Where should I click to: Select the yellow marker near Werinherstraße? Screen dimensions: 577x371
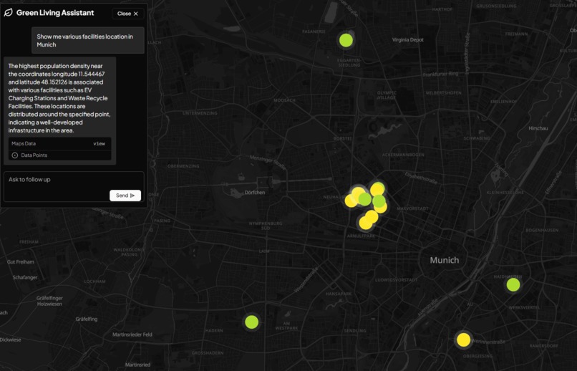pyautogui.click(x=464, y=339)
